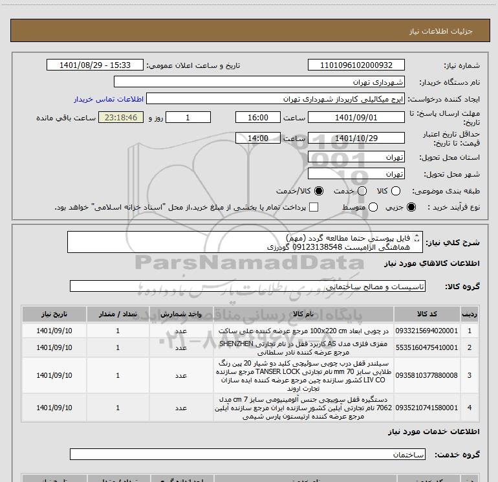Click the validity time field 14:00

(x=258, y=138)
